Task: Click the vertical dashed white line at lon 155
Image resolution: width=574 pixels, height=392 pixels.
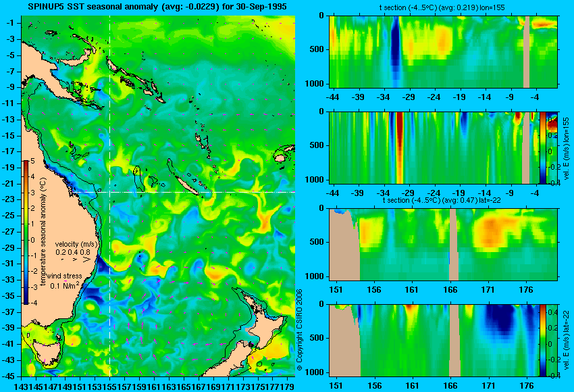Action: (x=109, y=196)
